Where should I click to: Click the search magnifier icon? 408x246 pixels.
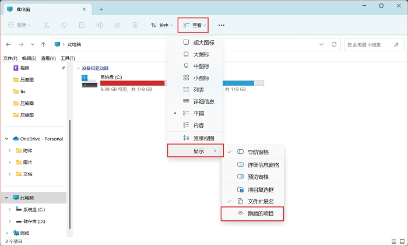click(x=396, y=44)
